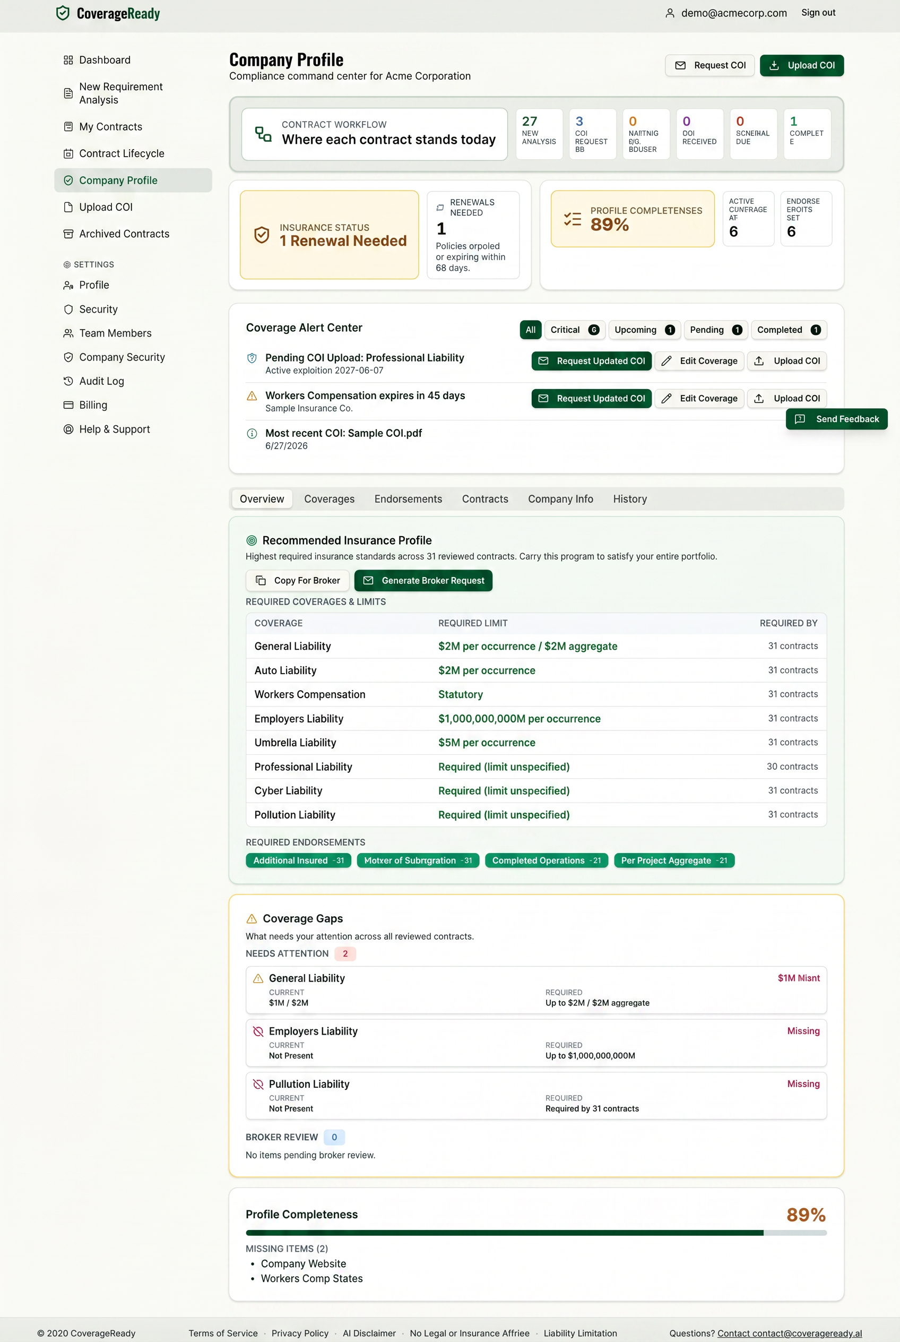Edit Coverage for Workers Compensation alert

(699, 399)
